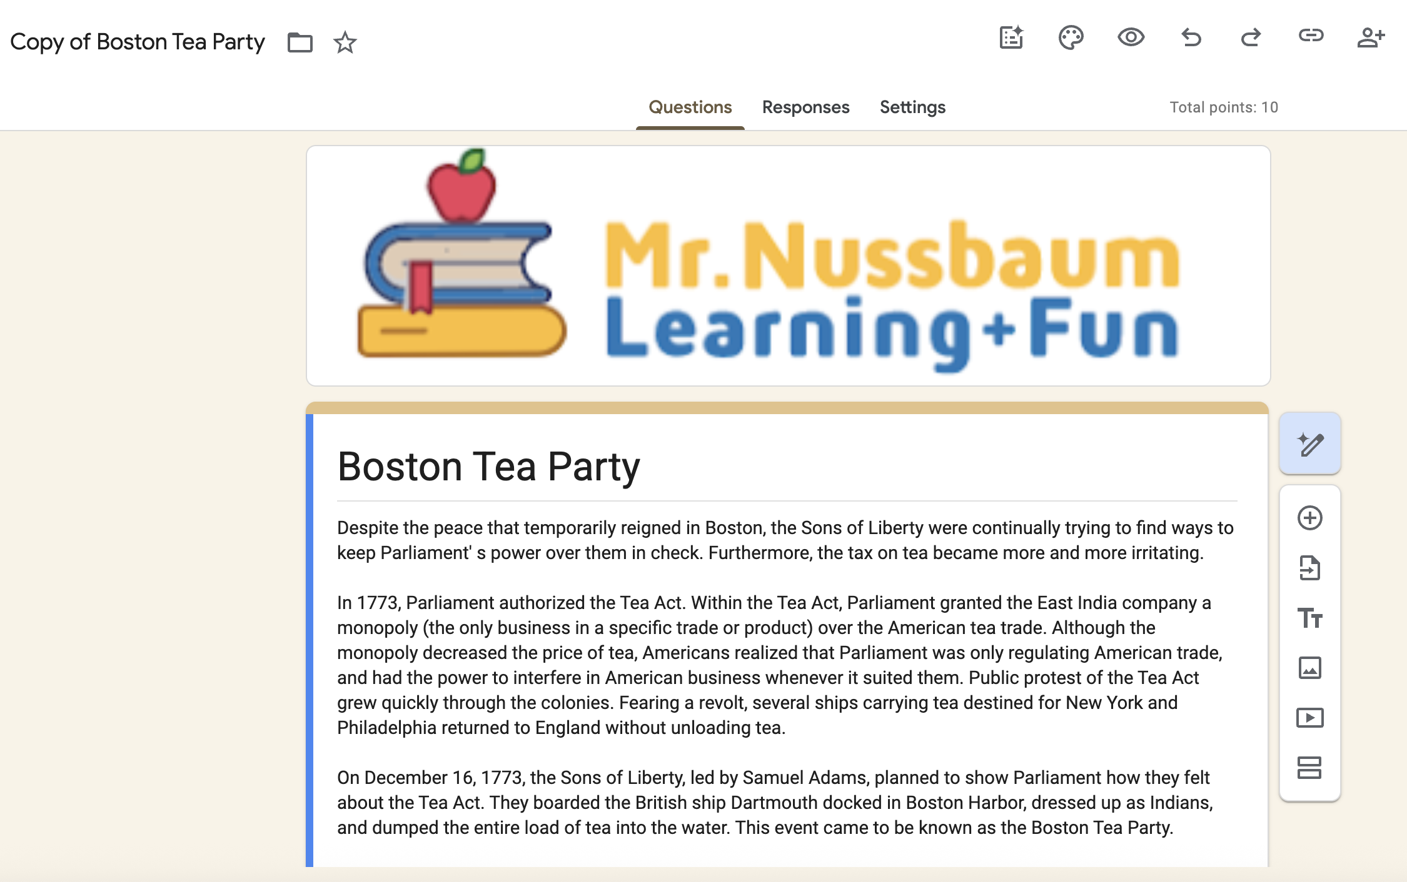This screenshot has height=882, width=1407.
Task: Add title and description block
Action: [x=1309, y=618]
